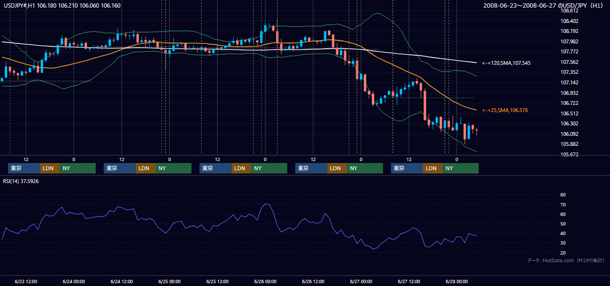Screen dimensions: 610x286
Task: Click the 6/25 12:00 date label
Action: pos(217,281)
